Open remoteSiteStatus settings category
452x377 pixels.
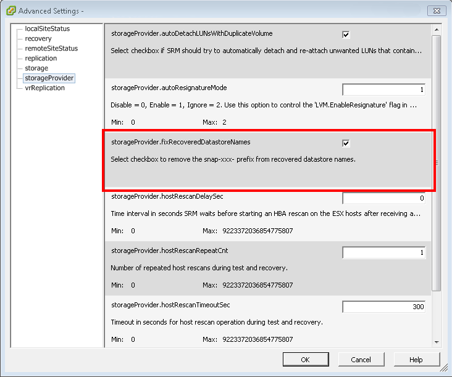[x=51, y=48]
